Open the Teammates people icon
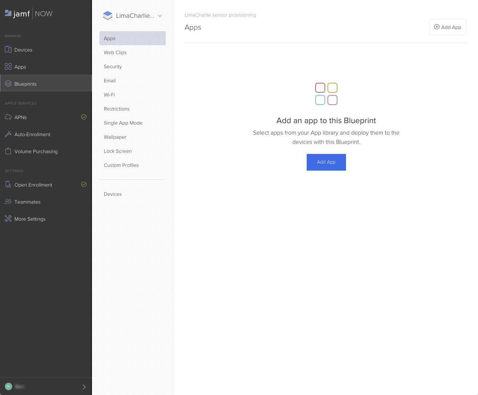This screenshot has width=478, height=395. coord(8,202)
